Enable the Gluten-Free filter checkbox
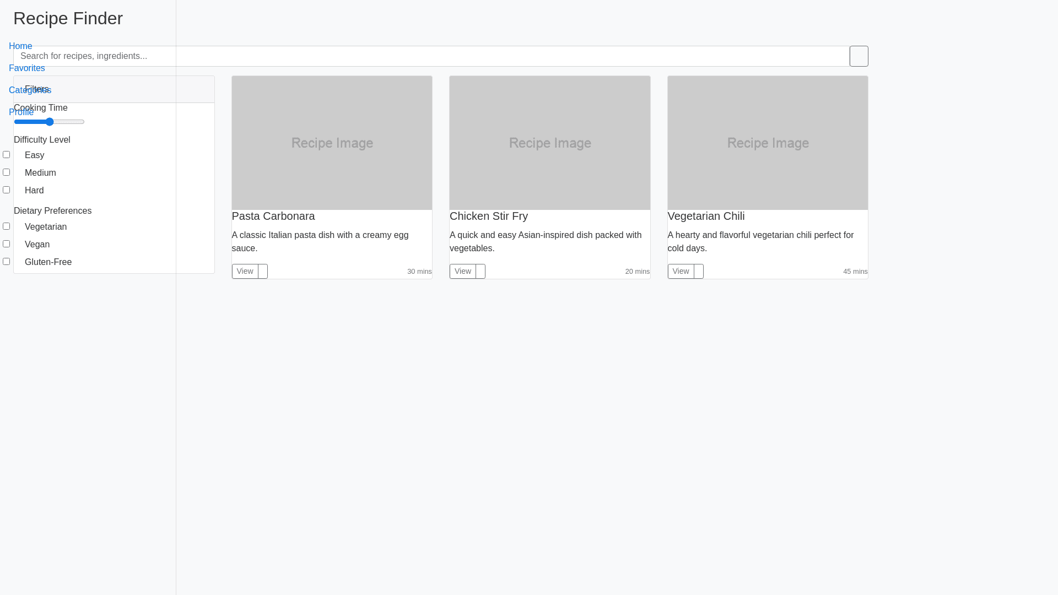Screen dimensions: 1058x595 7,262
